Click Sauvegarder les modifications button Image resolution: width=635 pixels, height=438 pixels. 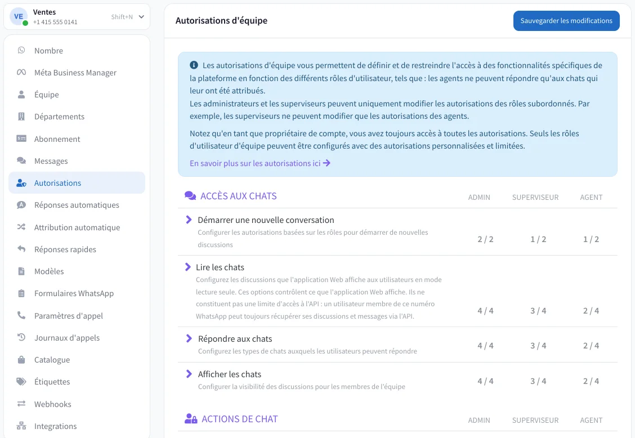566,21
